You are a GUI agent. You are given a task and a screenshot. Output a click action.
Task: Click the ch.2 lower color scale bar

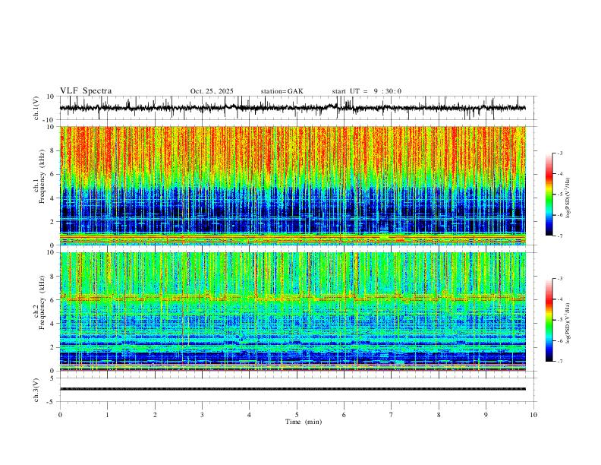point(549,320)
